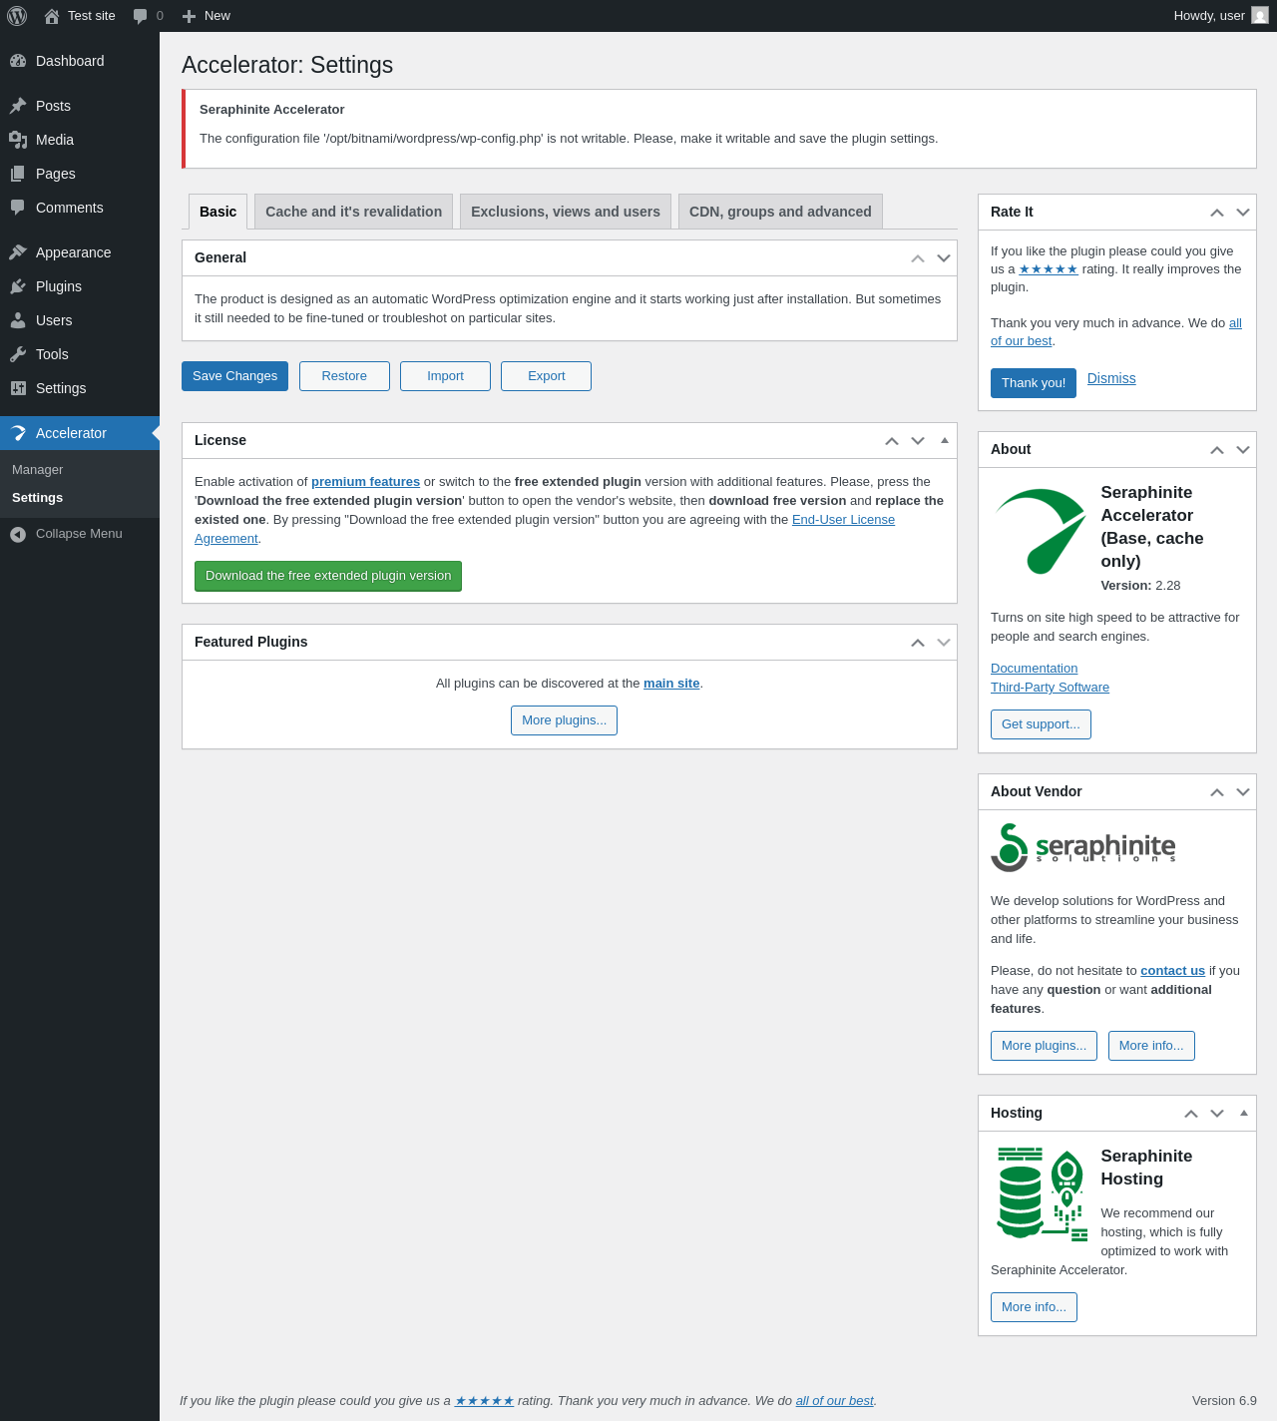
Task: Click the footer star rating link
Action: 484,1401
